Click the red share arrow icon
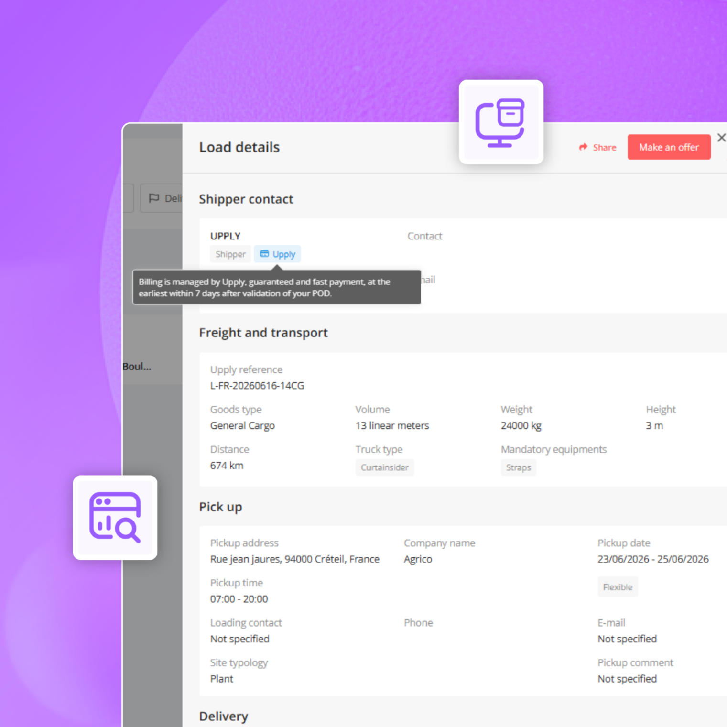This screenshot has height=727, width=727. [583, 147]
